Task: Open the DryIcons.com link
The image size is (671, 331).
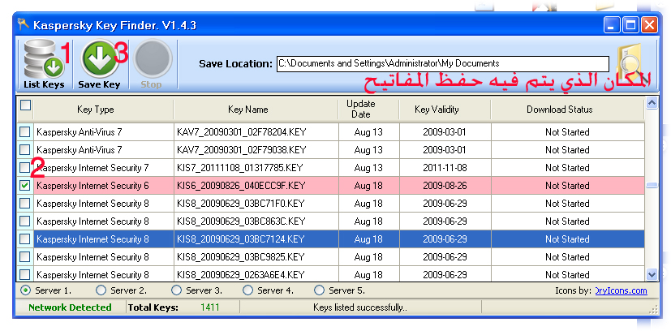Action: click(x=621, y=290)
